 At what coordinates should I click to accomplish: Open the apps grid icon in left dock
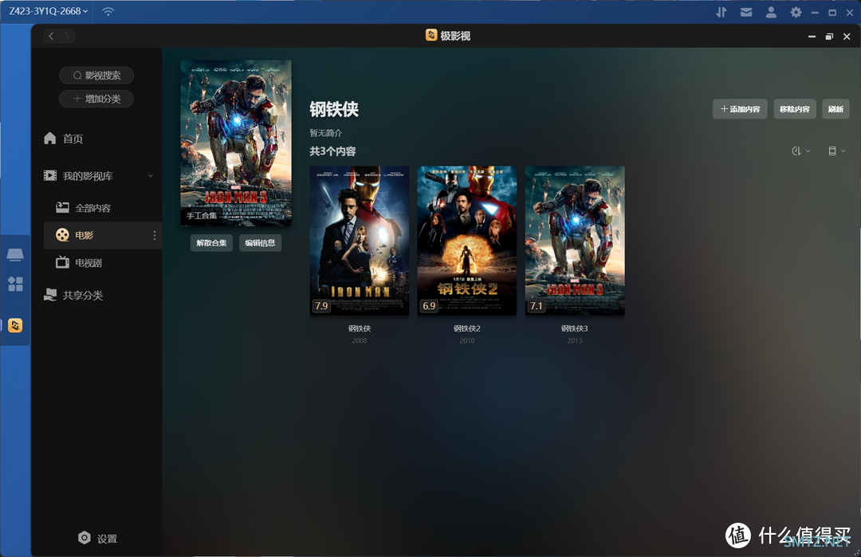click(15, 284)
